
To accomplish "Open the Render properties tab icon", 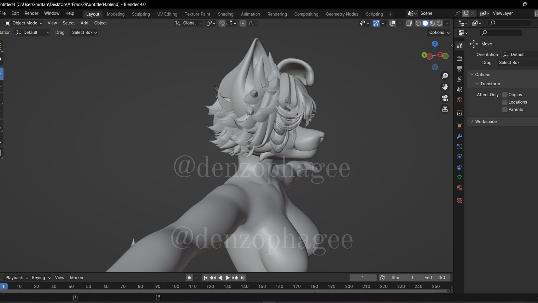I will click(460, 58).
